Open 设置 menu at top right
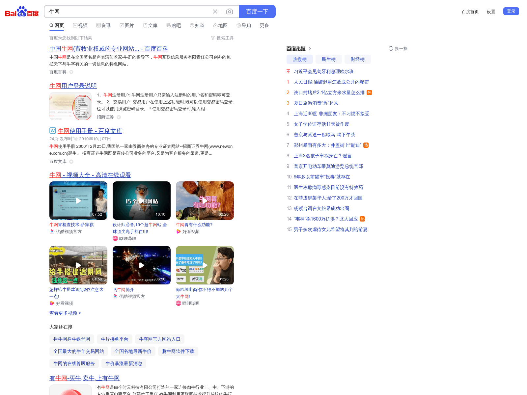527x395 pixels. pos(491,12)
